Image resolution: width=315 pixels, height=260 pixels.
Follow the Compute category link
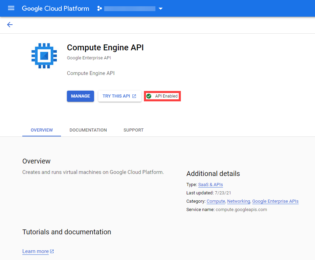(x=216, y=201)
